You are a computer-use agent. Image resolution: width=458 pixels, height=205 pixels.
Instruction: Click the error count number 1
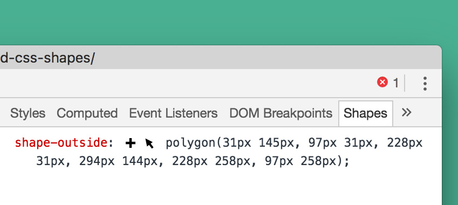[x=396, y=83]
